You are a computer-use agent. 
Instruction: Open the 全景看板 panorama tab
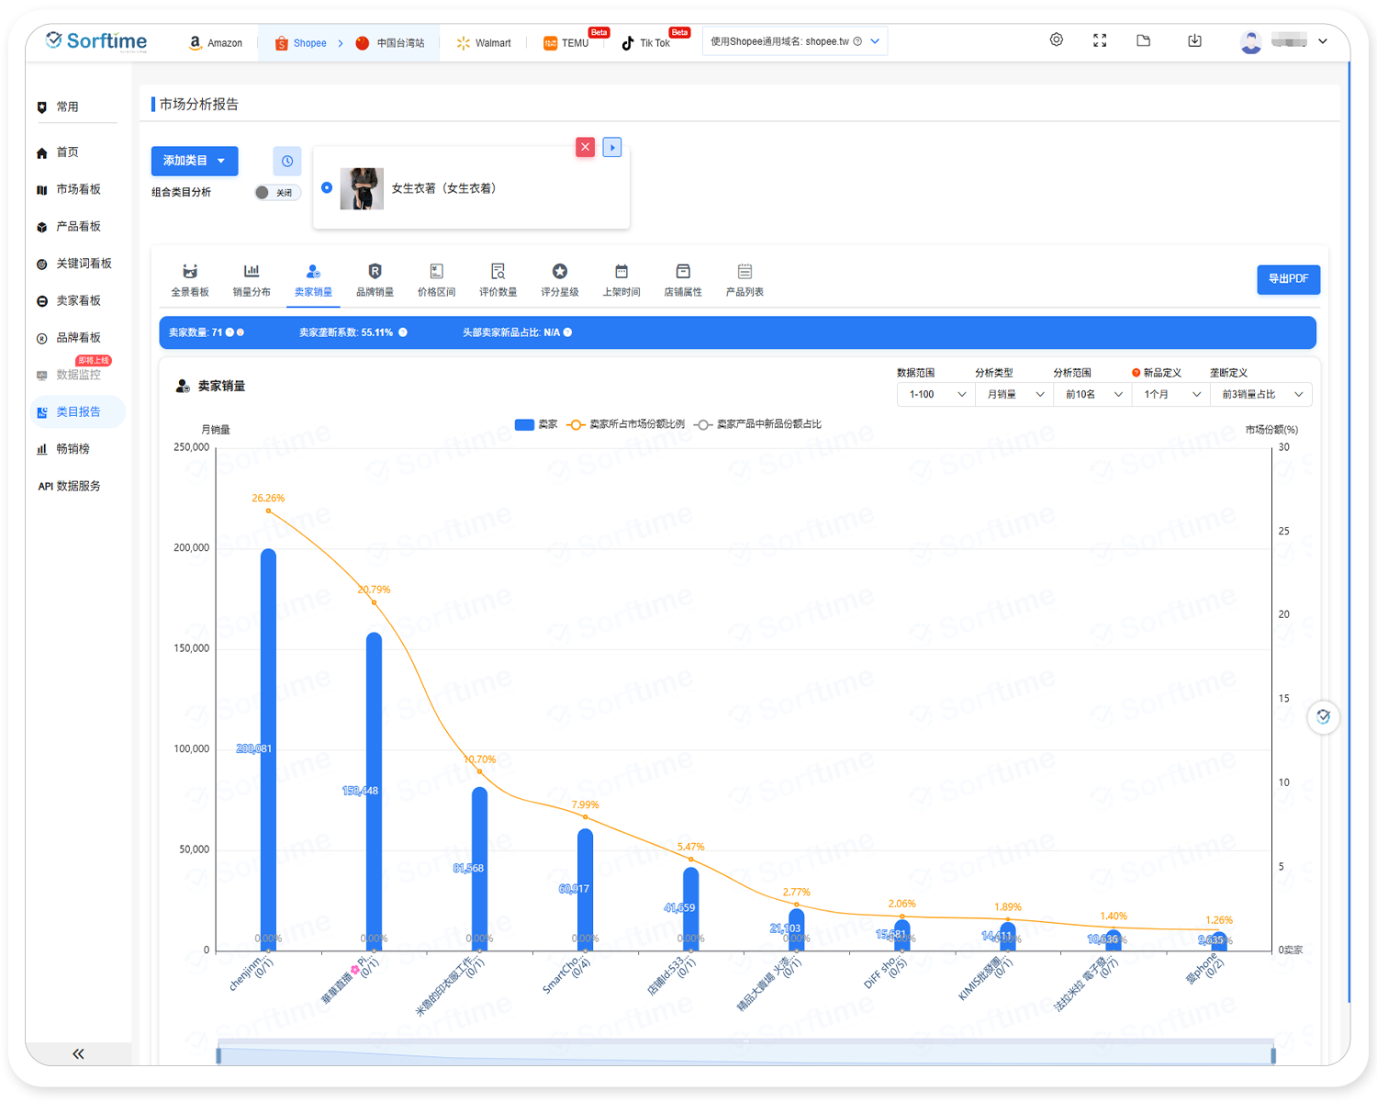click(x=190, y=280)
